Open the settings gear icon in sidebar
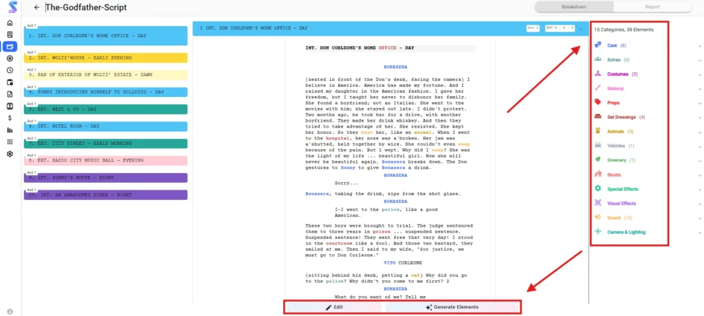The height and width of the screenshot is (316, 704). tap(10, 154)
